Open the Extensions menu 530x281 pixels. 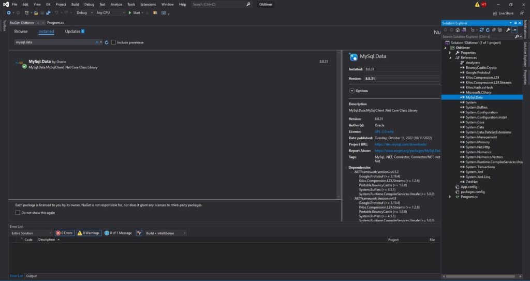coord(148,4)
